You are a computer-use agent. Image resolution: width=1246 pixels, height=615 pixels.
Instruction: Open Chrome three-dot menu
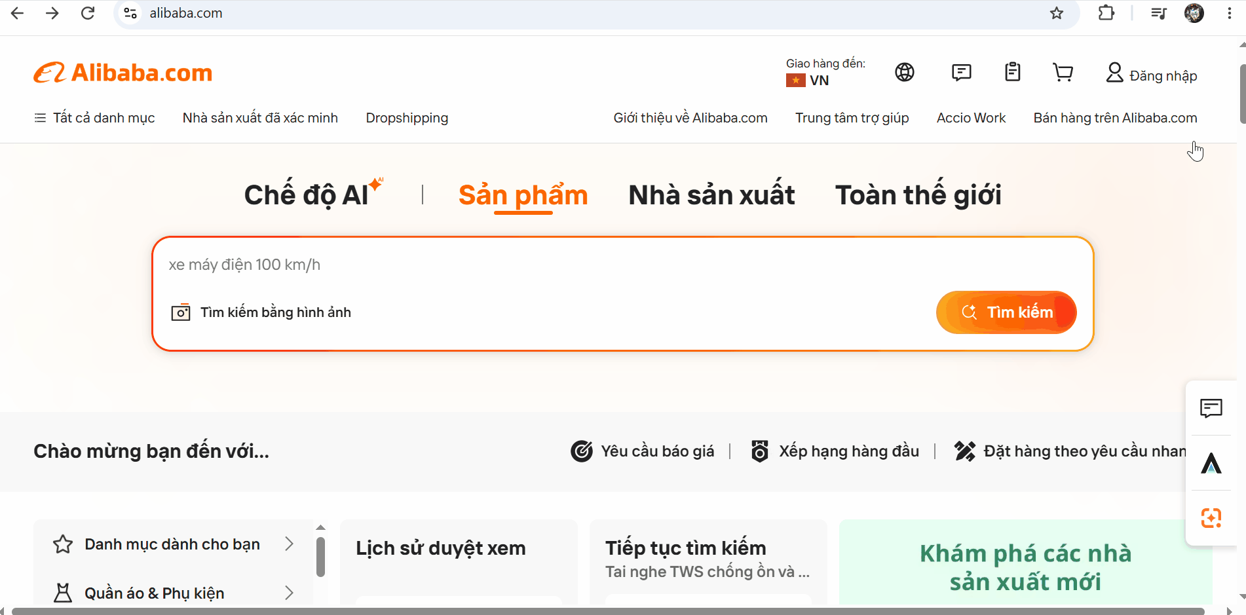(1229, 13)
